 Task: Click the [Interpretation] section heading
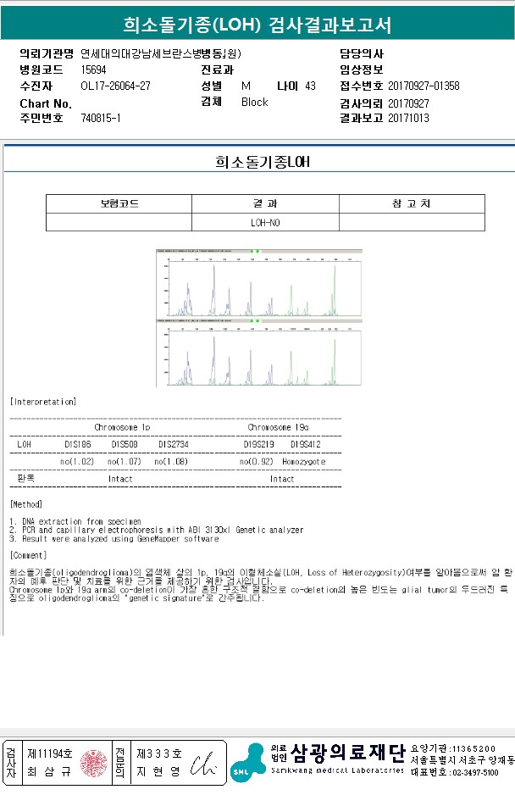pos(43,402)
